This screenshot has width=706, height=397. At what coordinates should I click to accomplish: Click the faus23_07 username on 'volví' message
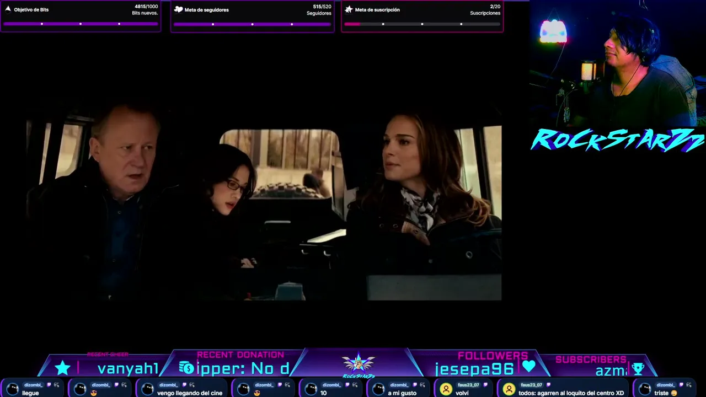pyautogui.click(x=468, y=385)
